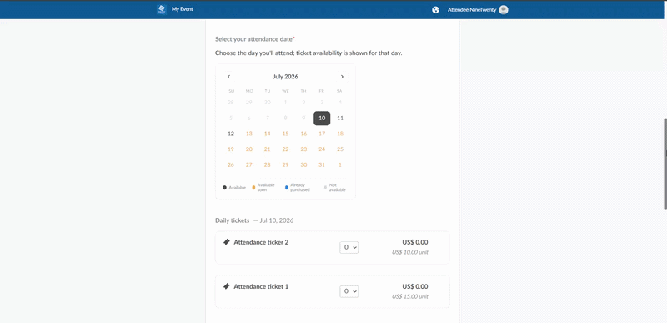This screenshot has width=667, height=323.
Task: Choose July 27 on the calendar
Action: coord(249,164)
